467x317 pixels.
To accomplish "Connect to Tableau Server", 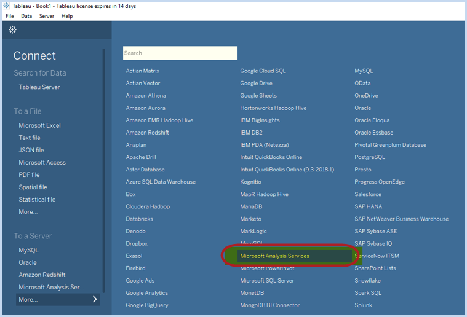I will click(x=39, y=87).
